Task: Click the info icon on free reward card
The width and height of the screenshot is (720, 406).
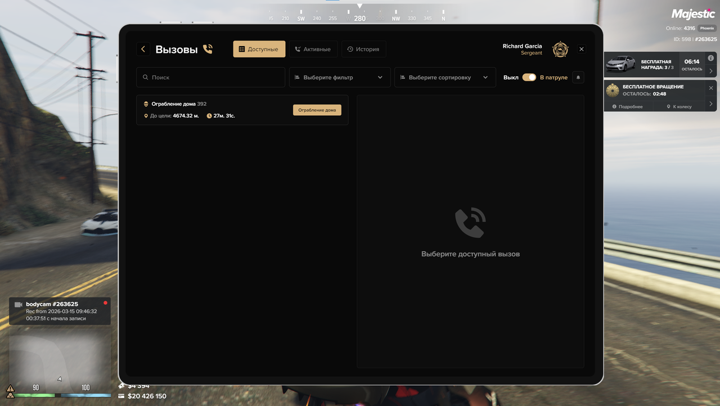Action: 710,58
